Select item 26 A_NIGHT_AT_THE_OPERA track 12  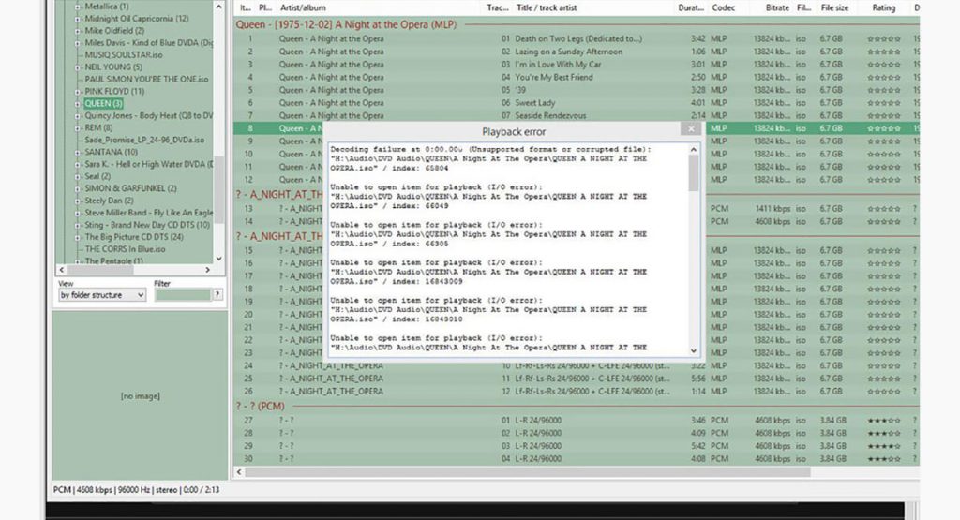pos(576,391)
